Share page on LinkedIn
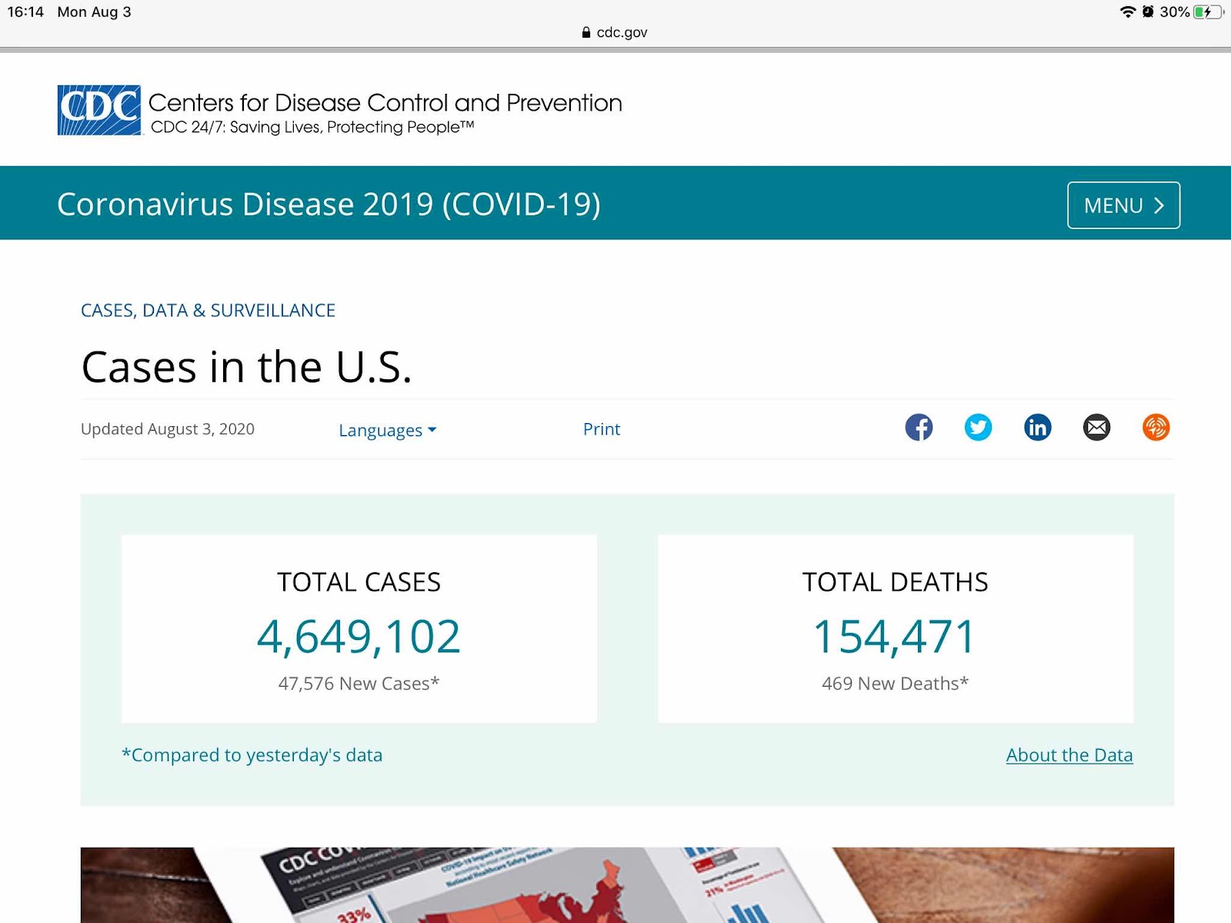1231x923 pixels. pyautogui.click(x=1037, y=428)
